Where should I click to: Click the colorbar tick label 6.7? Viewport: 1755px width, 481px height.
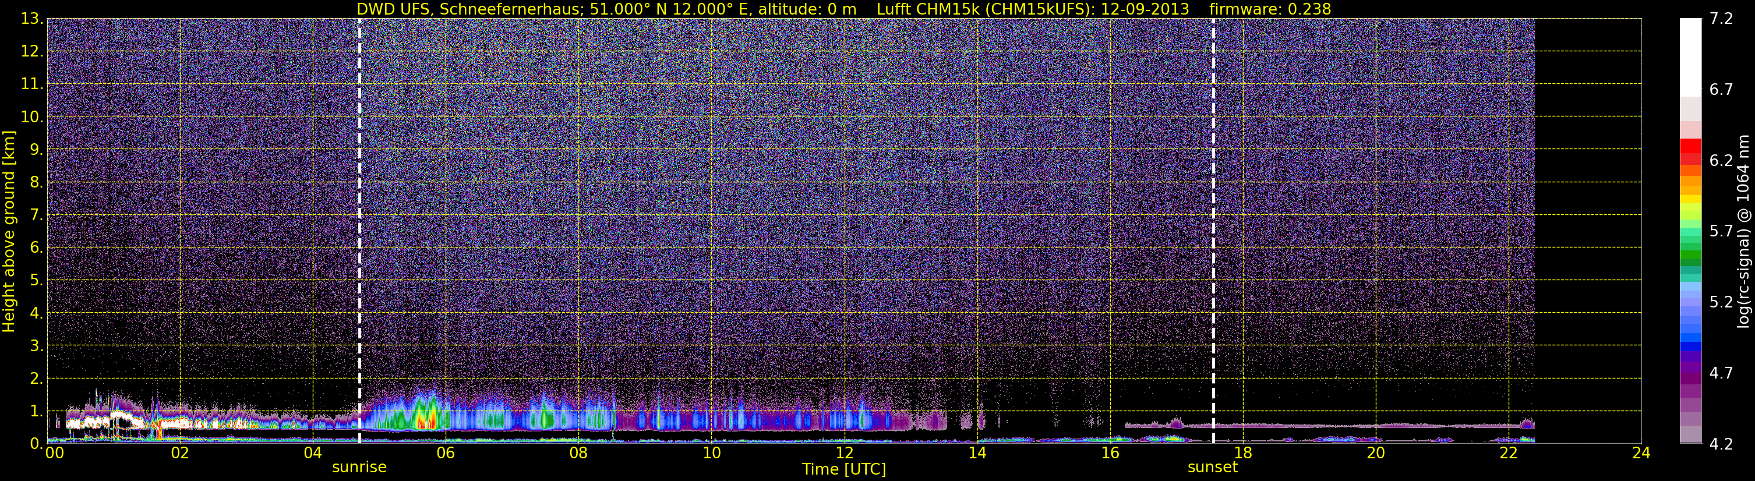[x=1721, y=90]
